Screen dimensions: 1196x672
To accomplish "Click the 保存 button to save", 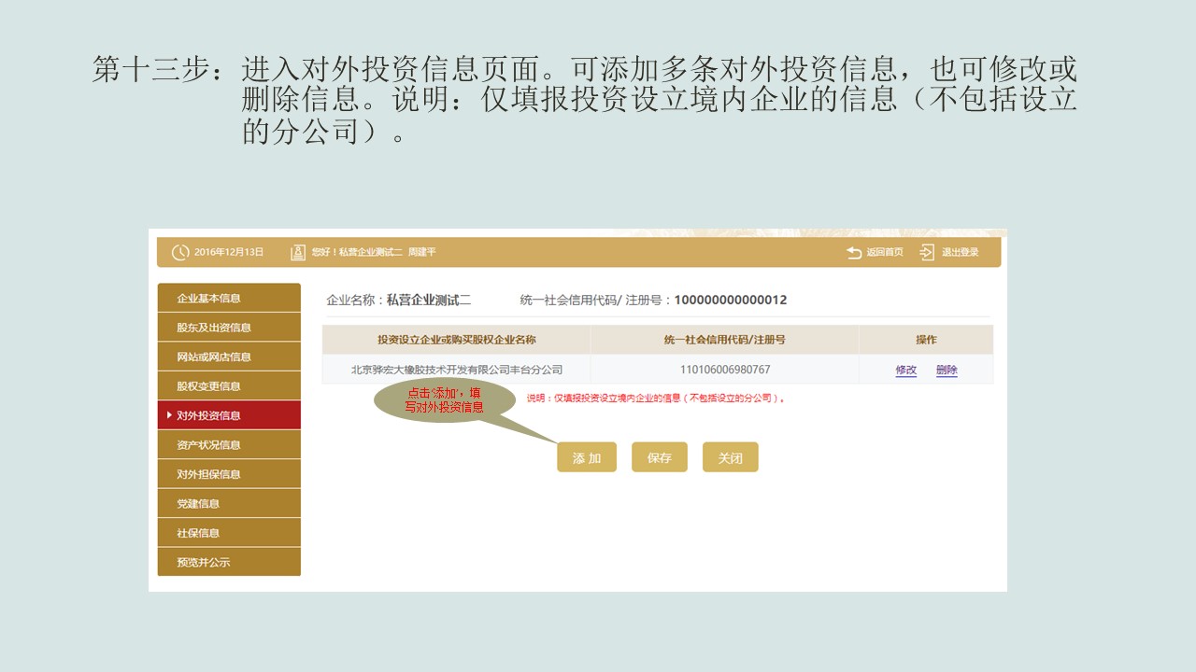I will coord(660,456).
